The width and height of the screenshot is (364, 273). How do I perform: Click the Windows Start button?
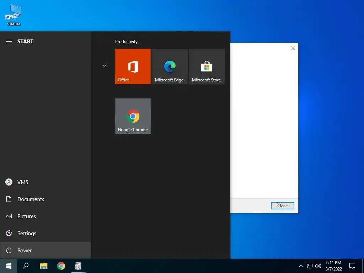(9, 266)
